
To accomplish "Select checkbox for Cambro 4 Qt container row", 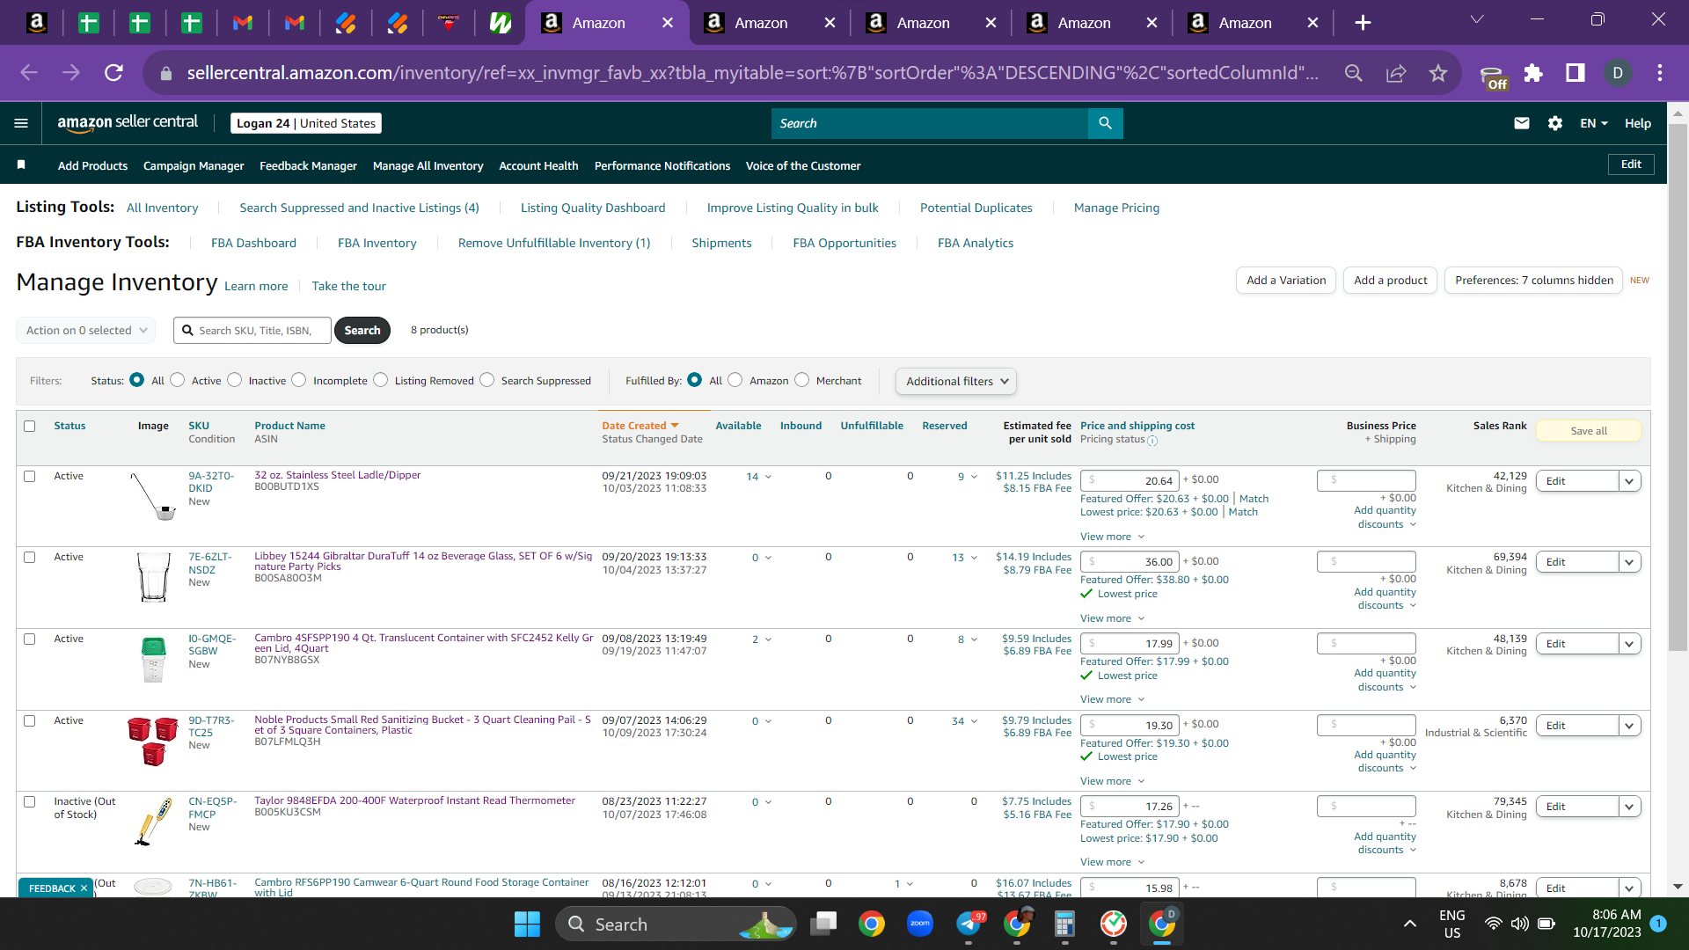I will pyautogui.click(x=30, y=639).
